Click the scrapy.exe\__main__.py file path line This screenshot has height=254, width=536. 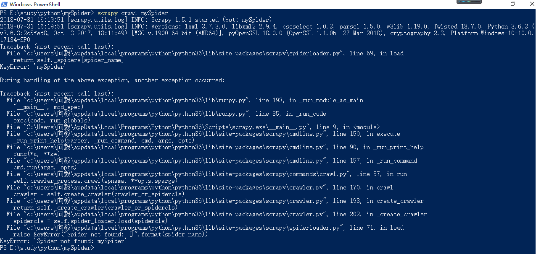pyautogui.click(x=193, y=127)
